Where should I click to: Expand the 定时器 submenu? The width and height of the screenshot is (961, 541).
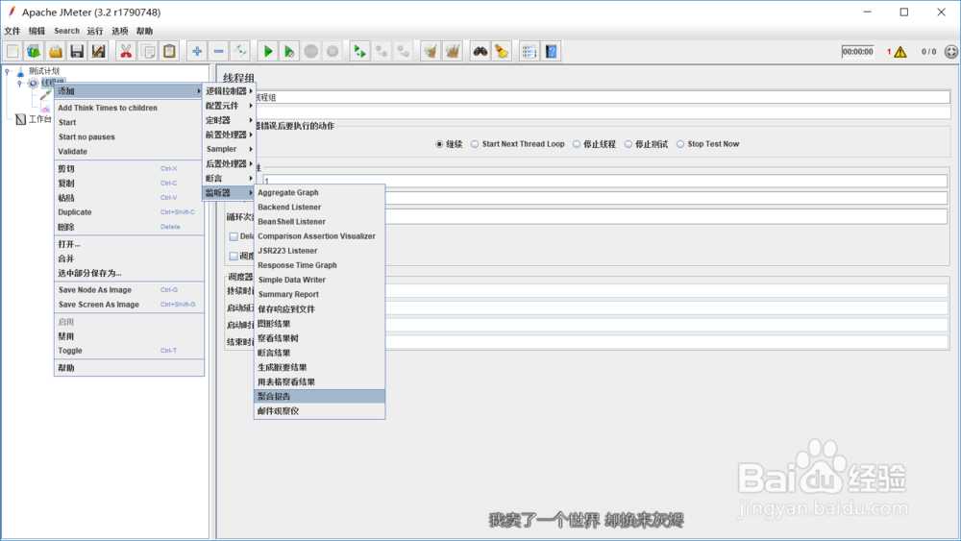229,120
